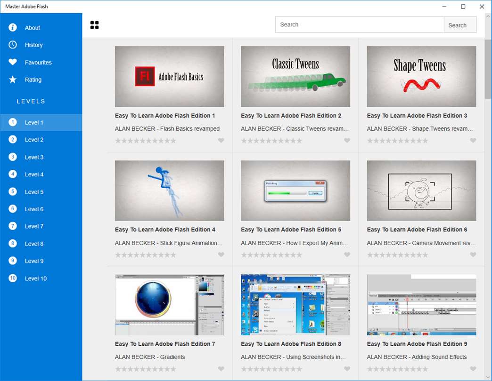This screenshot has height=381, width=492.
Task: Click the number 1 circle icon
Action: pyautogui.click(x=13, y=122)
